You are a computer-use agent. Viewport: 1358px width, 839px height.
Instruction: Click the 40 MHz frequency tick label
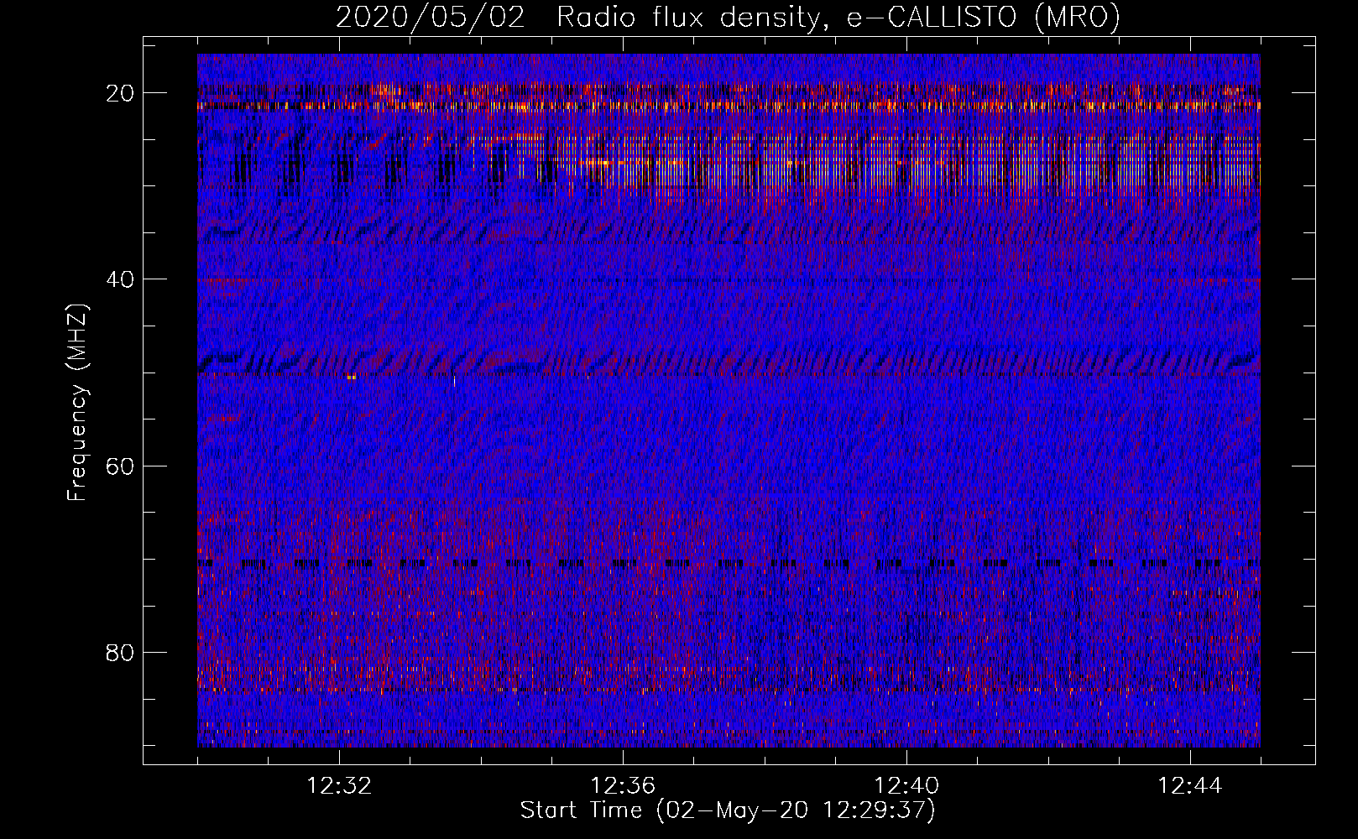pos(120,279)
